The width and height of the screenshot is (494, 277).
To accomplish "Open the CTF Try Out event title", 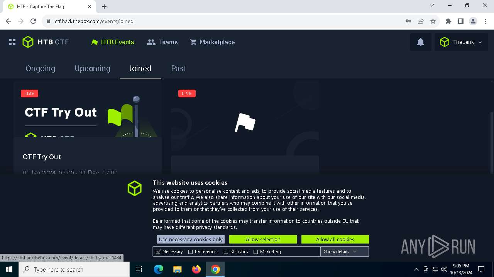I will coord(42,157).
